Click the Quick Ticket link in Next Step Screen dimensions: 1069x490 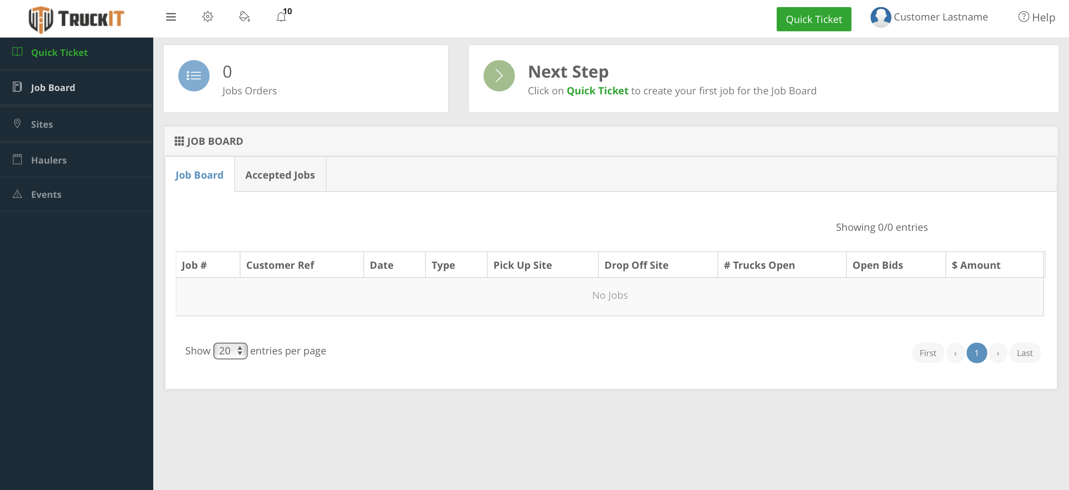click(597, 91)
